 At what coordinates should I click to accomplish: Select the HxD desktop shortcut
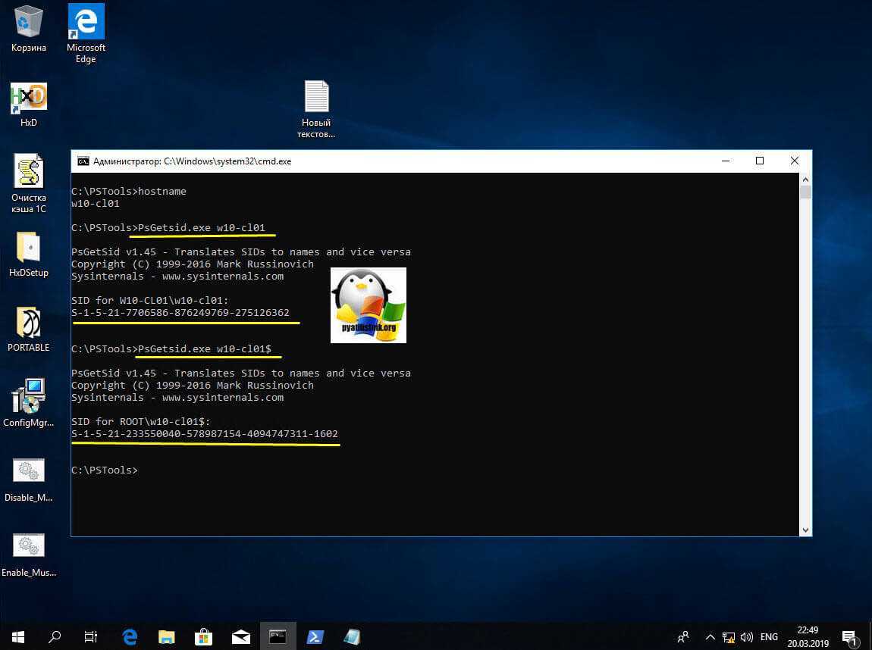tap(29, 98)
